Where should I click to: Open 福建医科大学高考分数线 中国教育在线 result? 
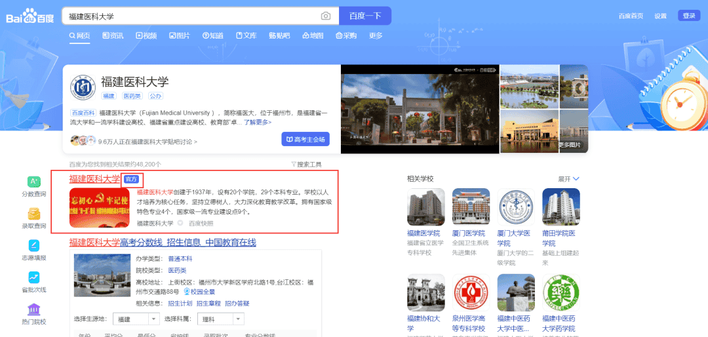coord(163,243)
